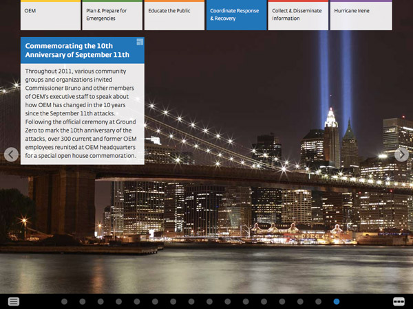Click the paragraph starting 'Throughout 2011'
The height and width of the screenshot is (309, 413).
81,113
